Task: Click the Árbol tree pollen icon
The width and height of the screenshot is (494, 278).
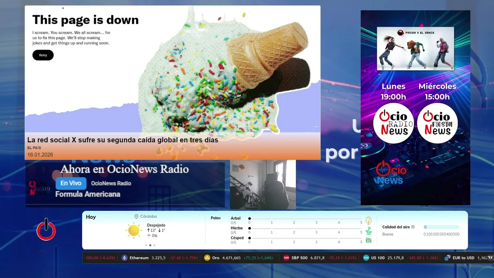Action: (369, 220)
